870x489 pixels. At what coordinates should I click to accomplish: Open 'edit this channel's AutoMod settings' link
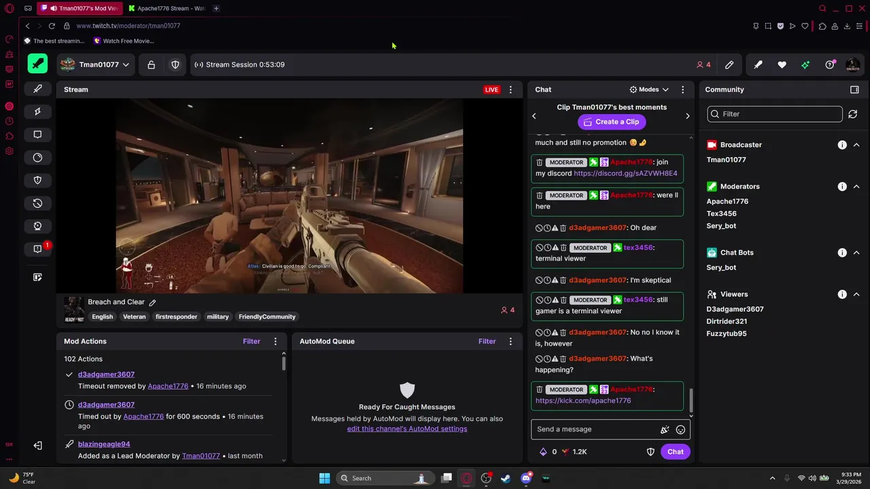coord(407,429)
